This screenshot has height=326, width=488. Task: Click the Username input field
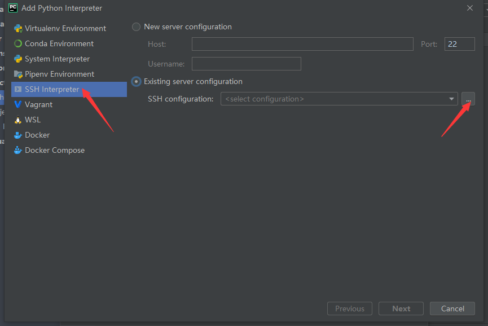(x=247, y=64)
